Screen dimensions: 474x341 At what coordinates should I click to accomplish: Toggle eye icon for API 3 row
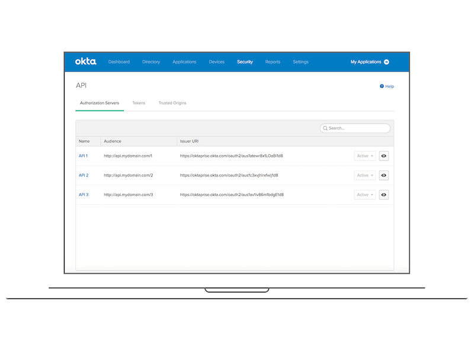pyautogui.click(x=384, y=195)
